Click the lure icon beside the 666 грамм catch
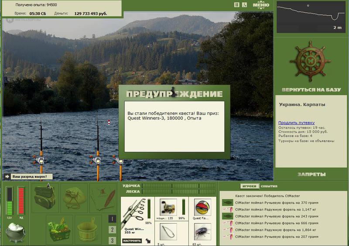349x246 pixels. pyautogui.click(x=227, y=223)
